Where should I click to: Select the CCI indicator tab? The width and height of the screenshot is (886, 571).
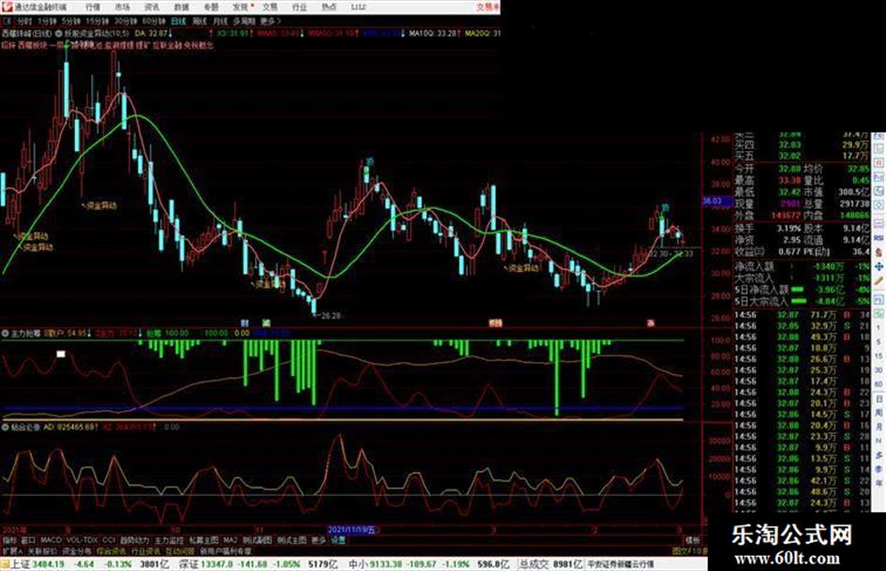[x=109, y=540]
